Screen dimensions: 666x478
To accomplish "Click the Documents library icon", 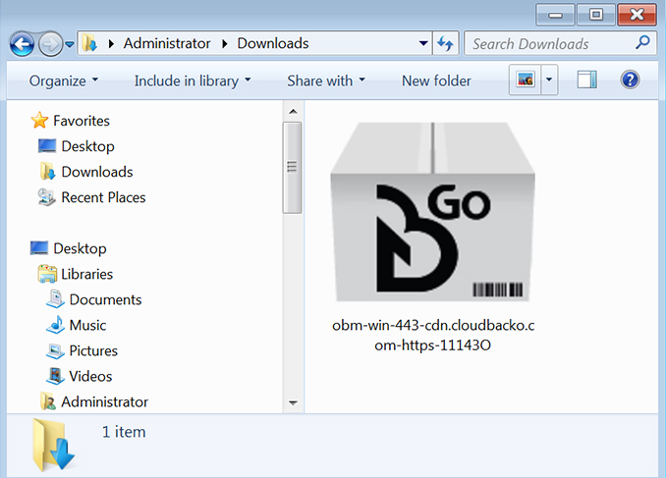I will coord(55,298).
